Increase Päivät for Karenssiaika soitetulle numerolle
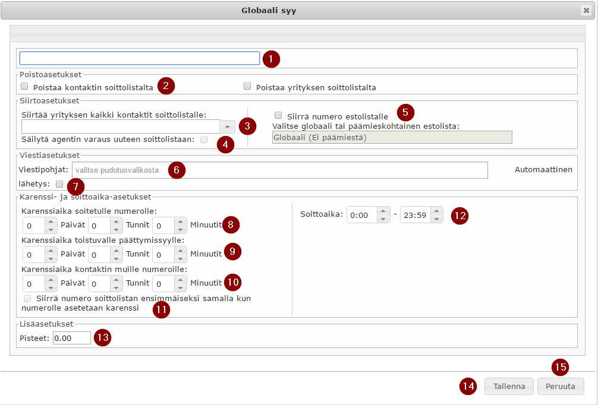 coord(51,222)
